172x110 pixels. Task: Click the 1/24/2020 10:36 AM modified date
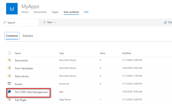[x=132, y=92]
